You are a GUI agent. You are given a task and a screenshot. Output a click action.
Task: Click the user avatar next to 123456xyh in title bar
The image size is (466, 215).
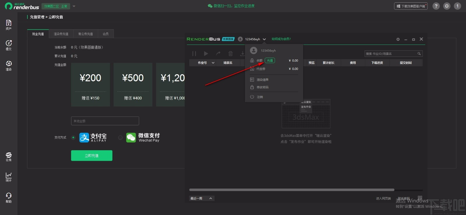pos(240,39)
